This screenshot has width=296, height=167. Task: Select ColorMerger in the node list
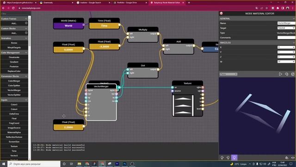tap(14, 81)
